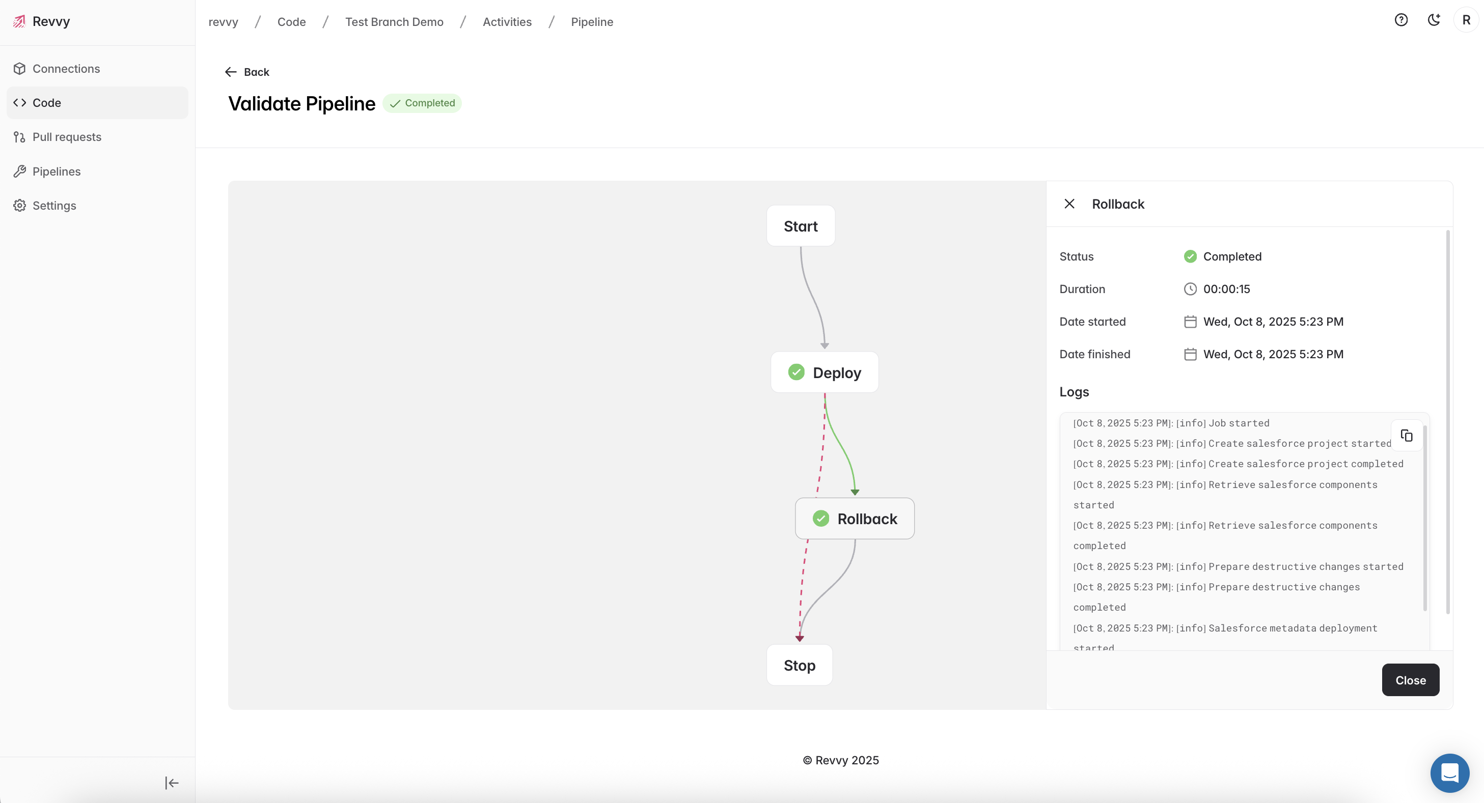Toggle dark mode with the moon icon

pyautogui.click(x=1434, y=20)
